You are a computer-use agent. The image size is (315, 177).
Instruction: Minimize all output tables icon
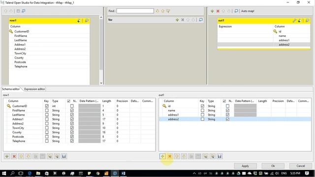[x=236, y=11]
